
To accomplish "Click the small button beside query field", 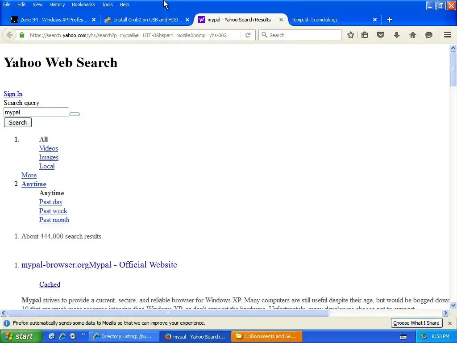I will pyautogui.click(x=75, y=114).
